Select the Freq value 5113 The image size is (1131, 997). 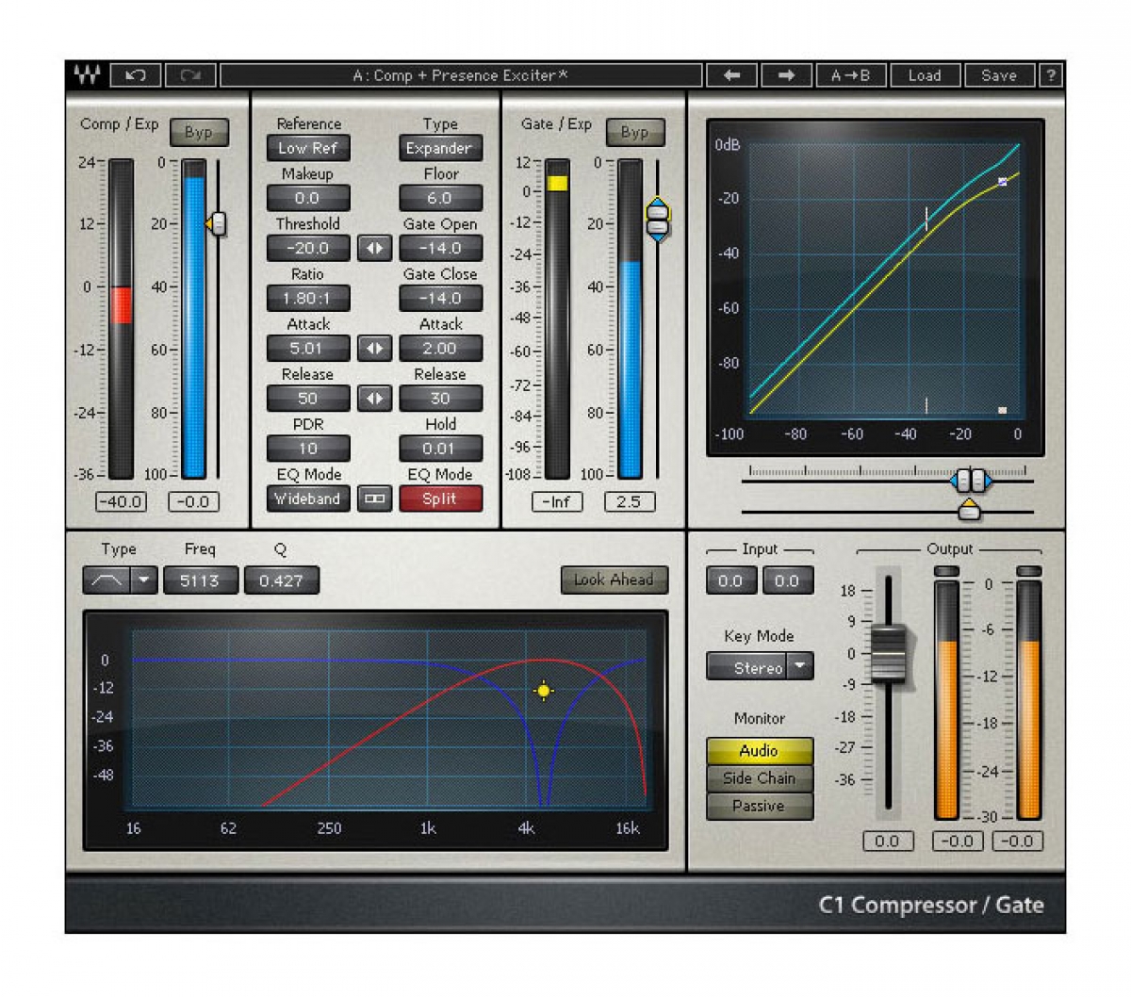[x=200, y=580]
